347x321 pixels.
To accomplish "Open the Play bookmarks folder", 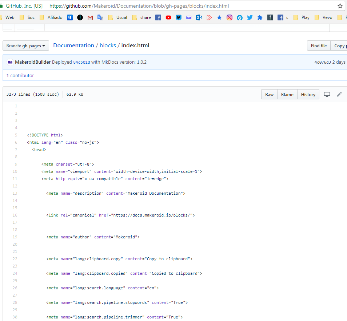I will click(302, 17).
